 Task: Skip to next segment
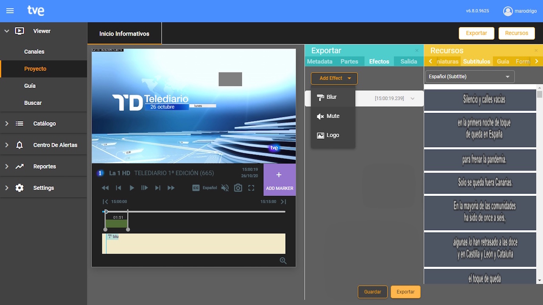point(157,188)
